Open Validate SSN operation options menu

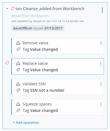tap(101, 84)
